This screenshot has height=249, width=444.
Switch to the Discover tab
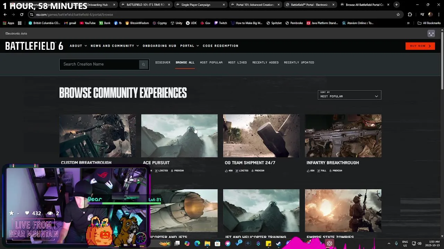(x=163, y=63)
